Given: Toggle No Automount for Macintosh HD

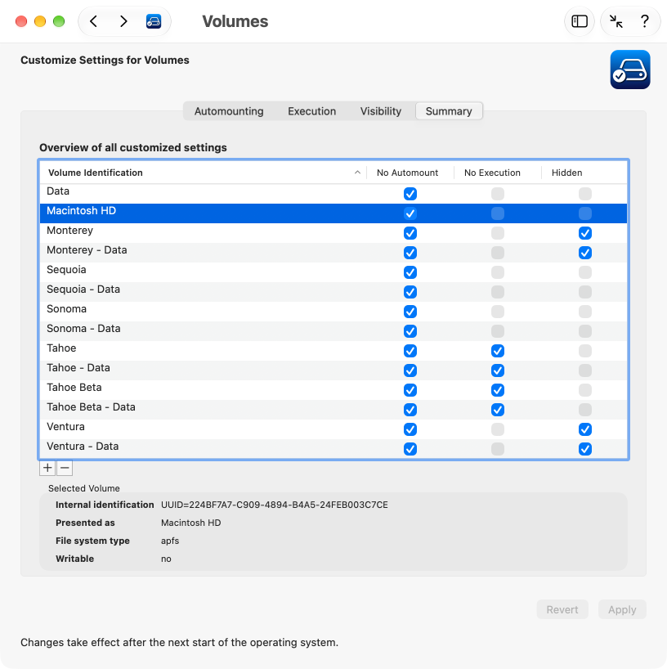Looking at the screenshot, I should (410, 213).
